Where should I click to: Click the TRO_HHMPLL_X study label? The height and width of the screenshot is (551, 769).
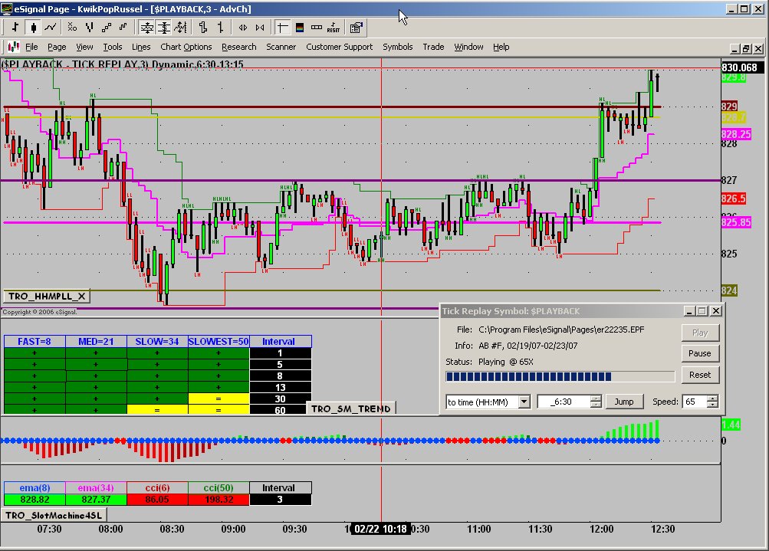(x=47, y=297)
